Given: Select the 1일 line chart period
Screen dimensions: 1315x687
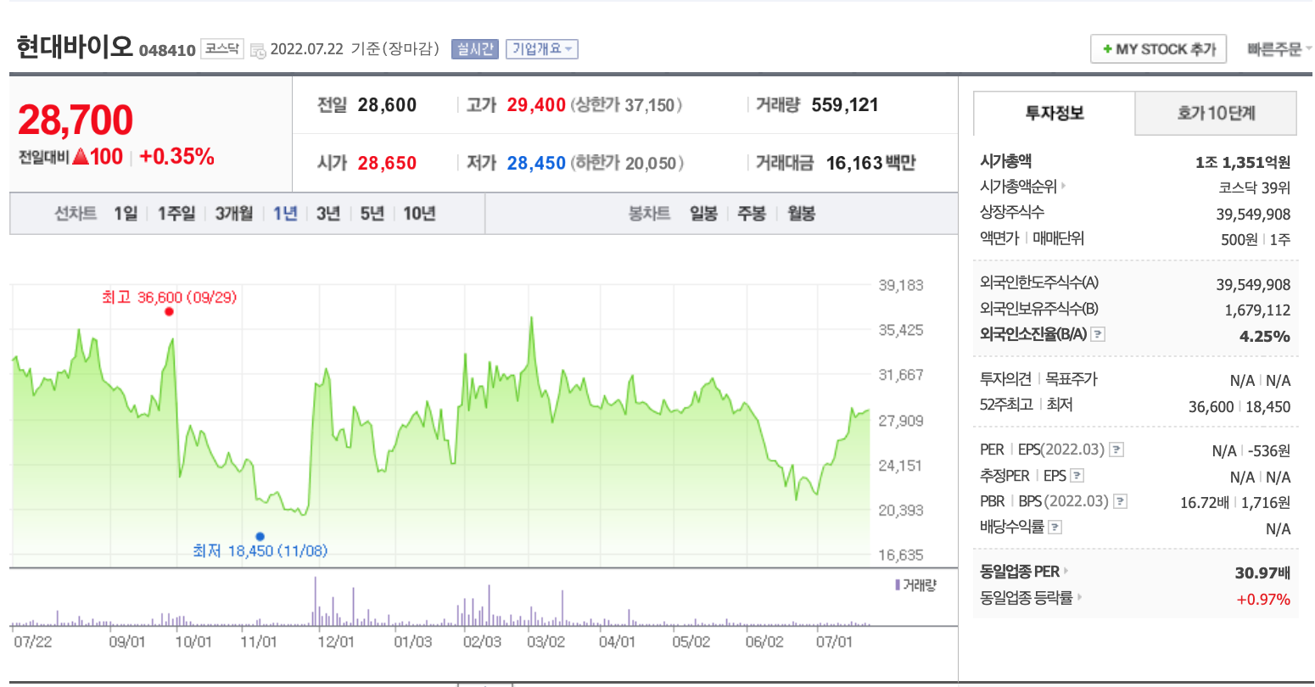Looking at the screenshot, I should point(126,214).
